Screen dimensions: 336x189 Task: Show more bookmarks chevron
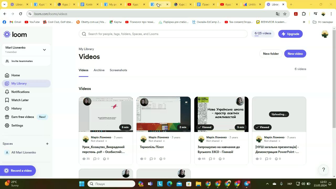304,22
